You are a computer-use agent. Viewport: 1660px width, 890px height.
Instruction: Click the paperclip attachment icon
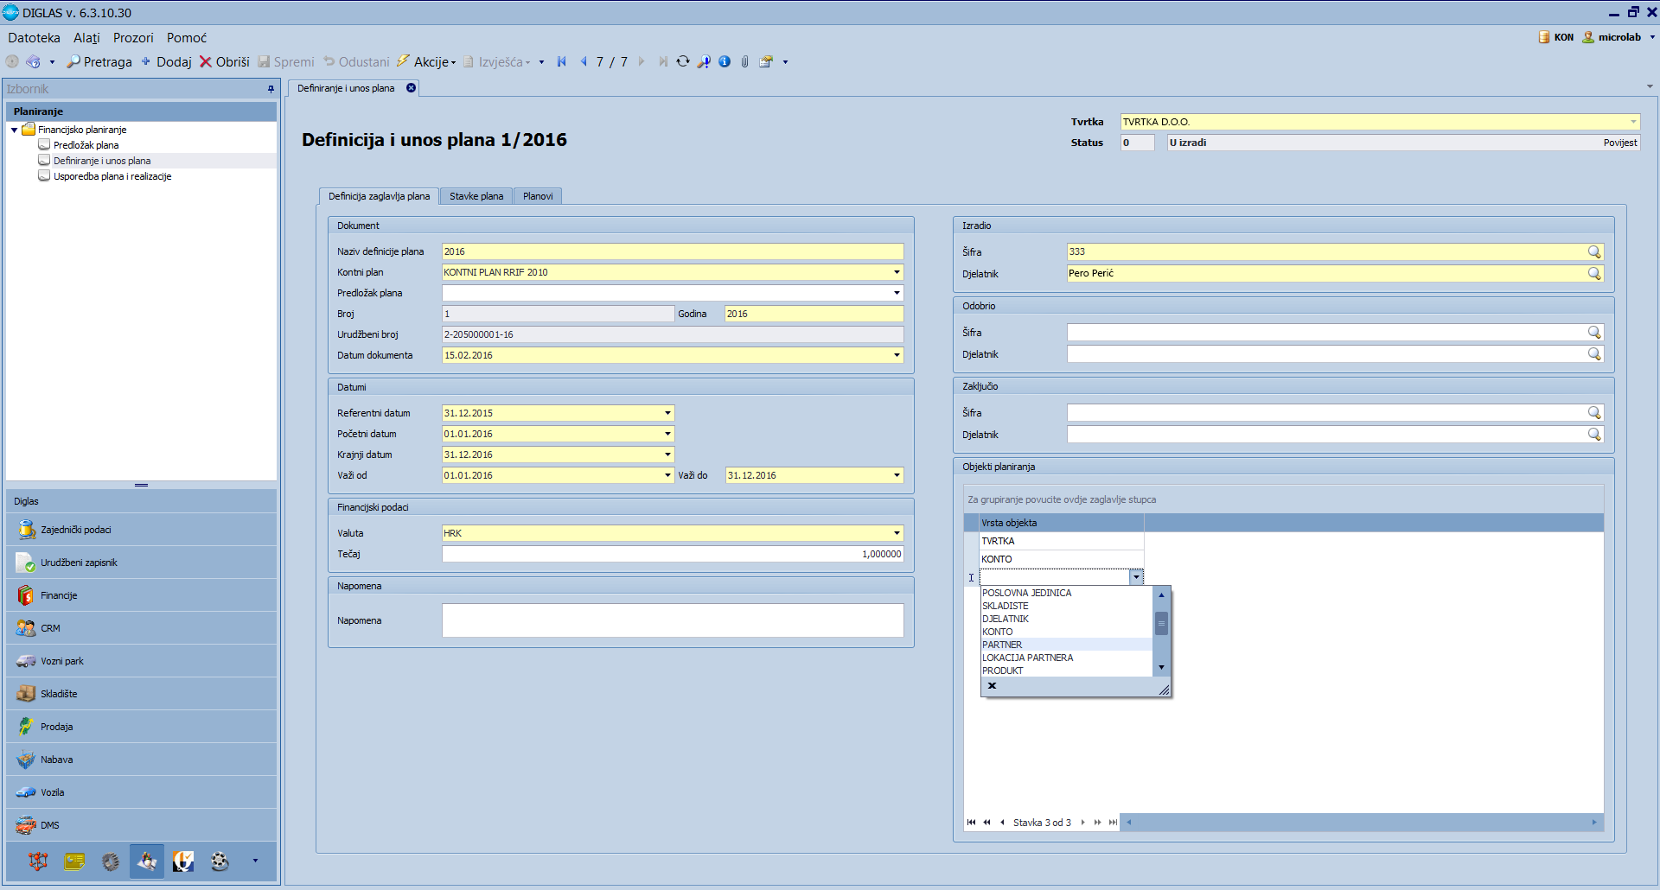(x=744, y=61)
